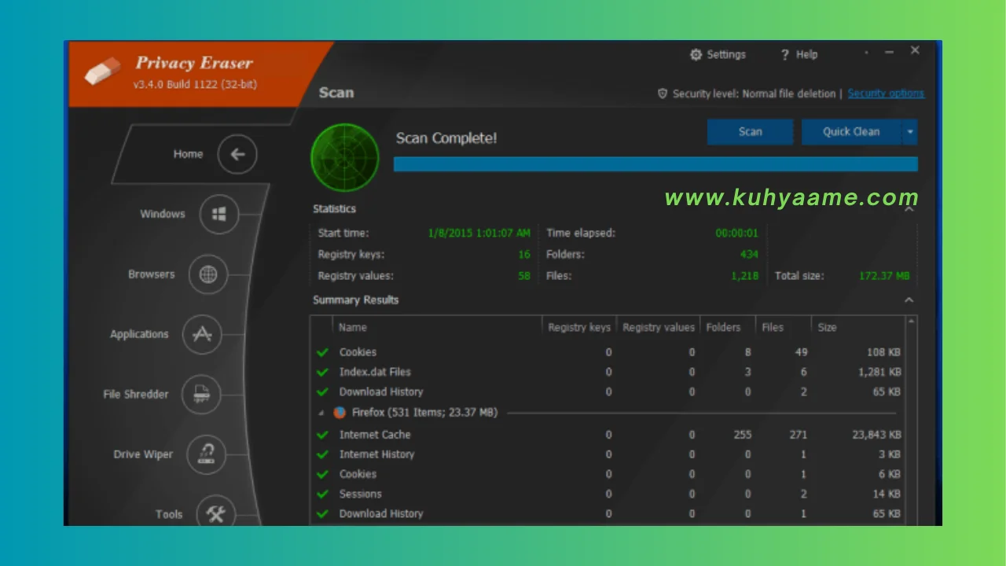Open the Windows section icon
Screen dimensions: 1006x566
tap(219, 214)
